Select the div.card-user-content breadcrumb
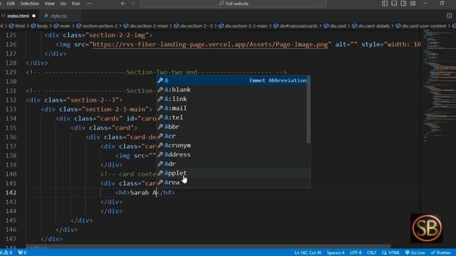The image size is (456, 256). (421, 26)
